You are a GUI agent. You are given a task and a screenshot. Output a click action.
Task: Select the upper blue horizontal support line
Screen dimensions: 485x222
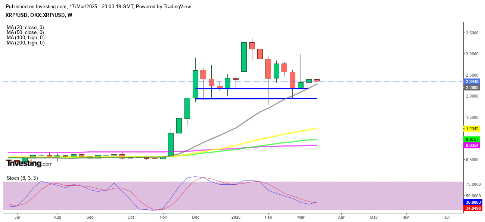pos(250,89)
